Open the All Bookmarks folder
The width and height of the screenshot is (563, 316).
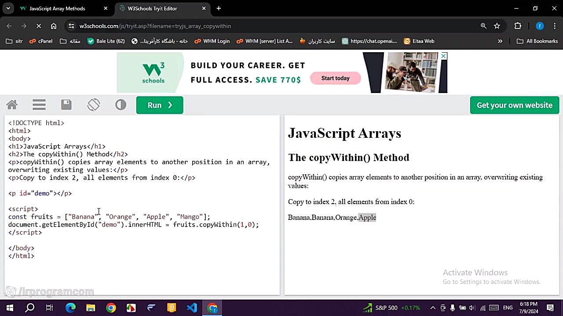tap(537, 41)
